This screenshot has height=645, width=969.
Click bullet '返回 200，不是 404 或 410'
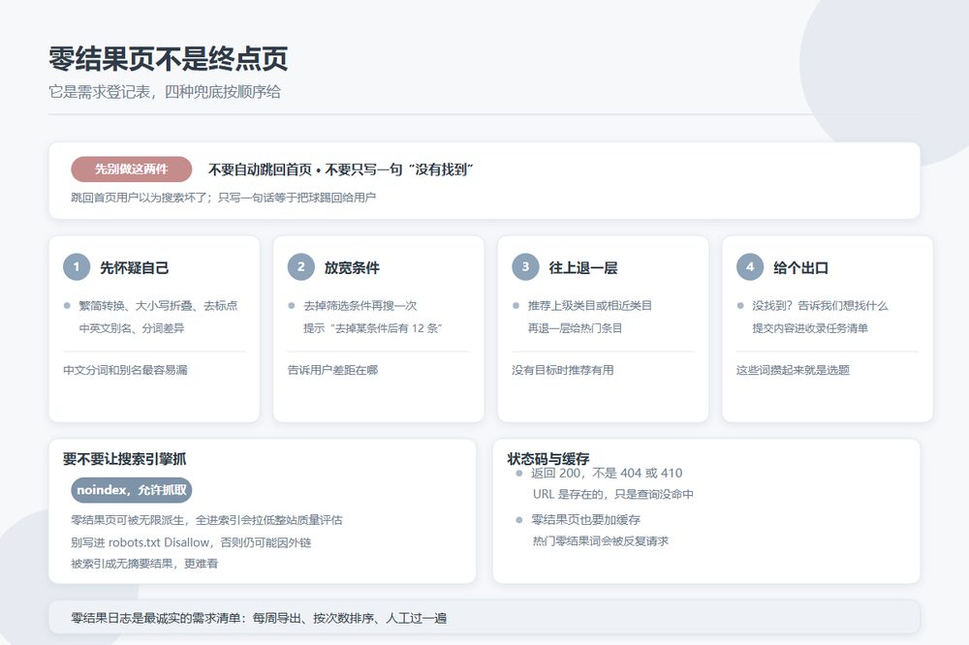(x=607, y=474)
